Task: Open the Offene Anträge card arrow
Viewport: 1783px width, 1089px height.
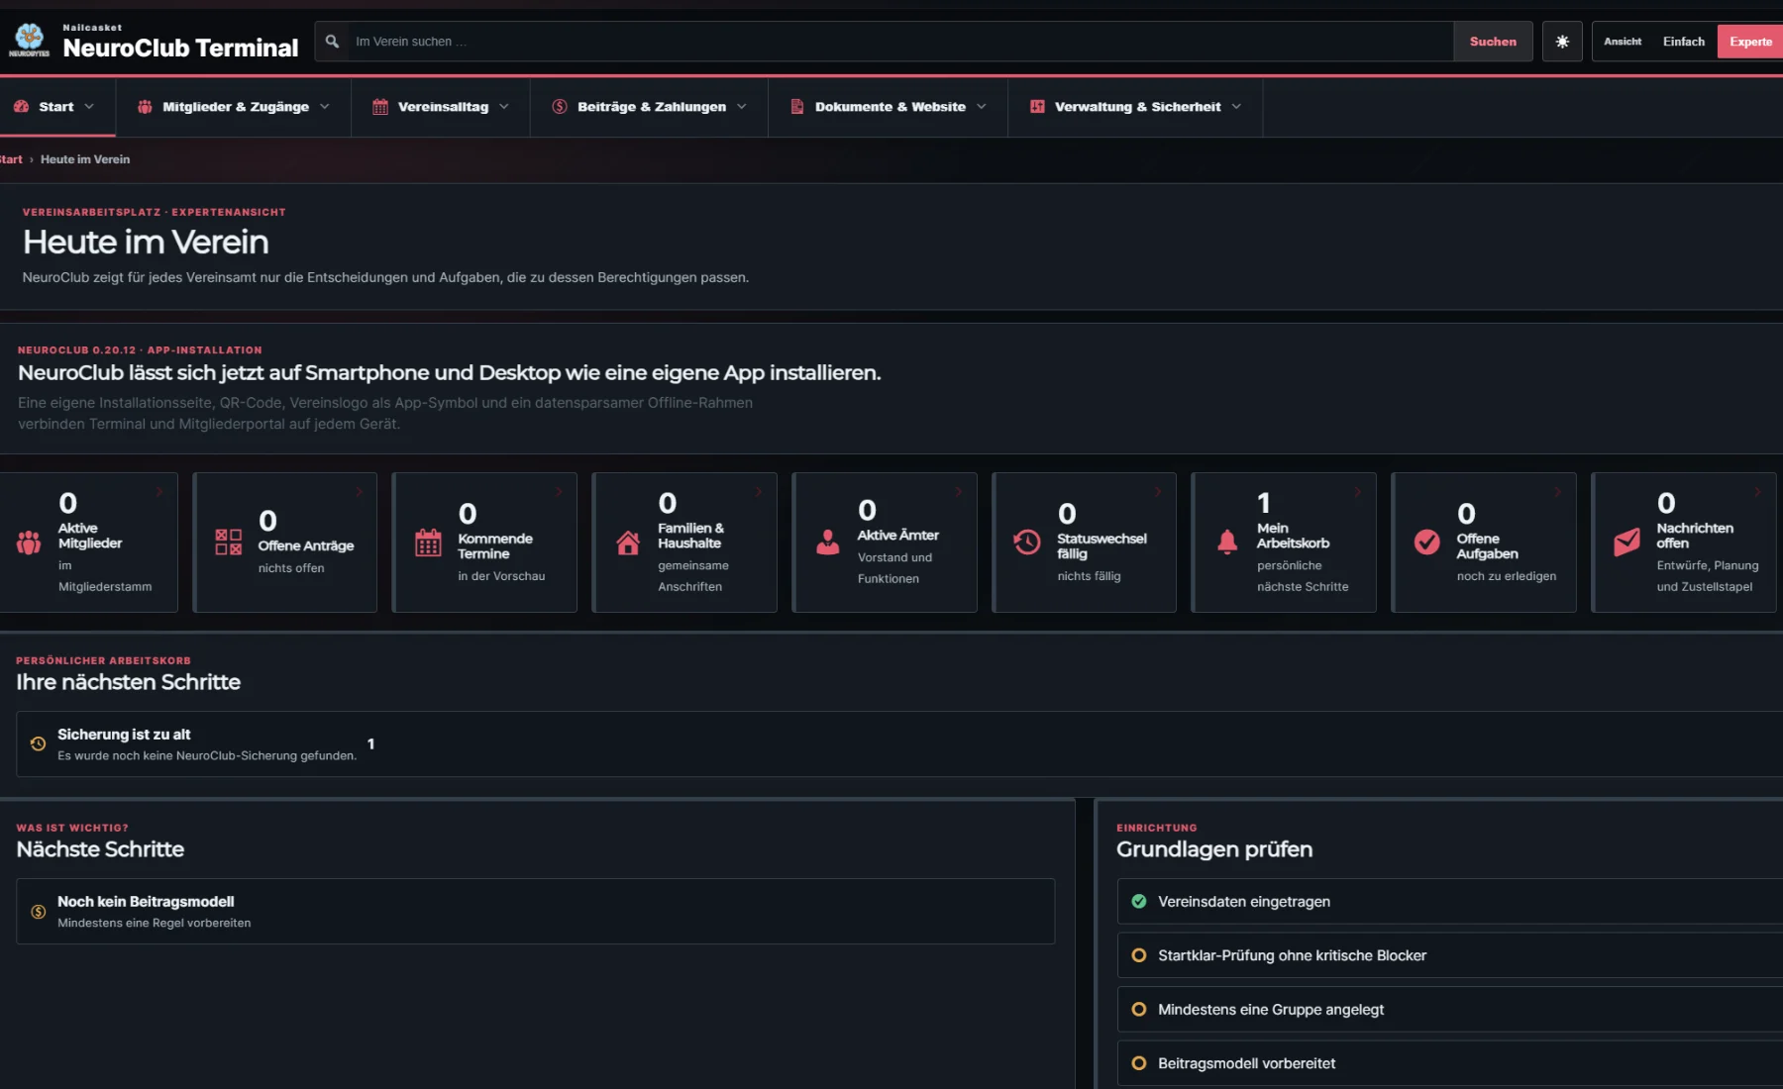Action: (x=360, y=492)
